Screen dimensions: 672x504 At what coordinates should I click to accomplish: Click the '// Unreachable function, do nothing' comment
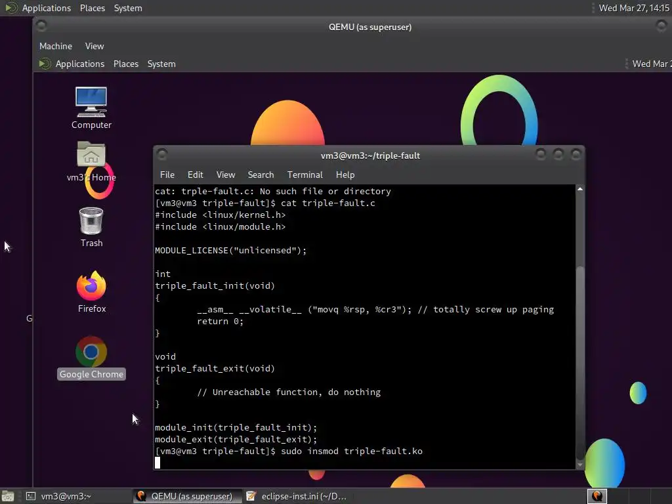[x=289, y=392]
